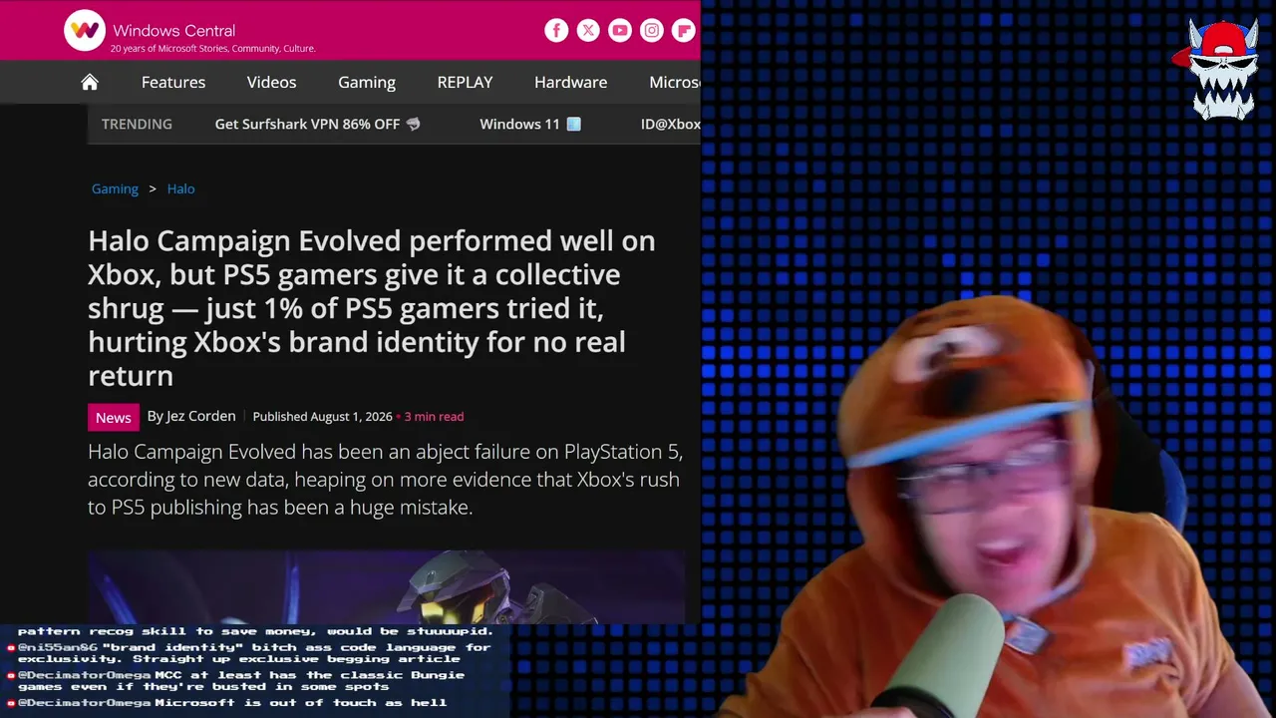Click the TRENDING label

pyautogui.click(x=137, y=124)
